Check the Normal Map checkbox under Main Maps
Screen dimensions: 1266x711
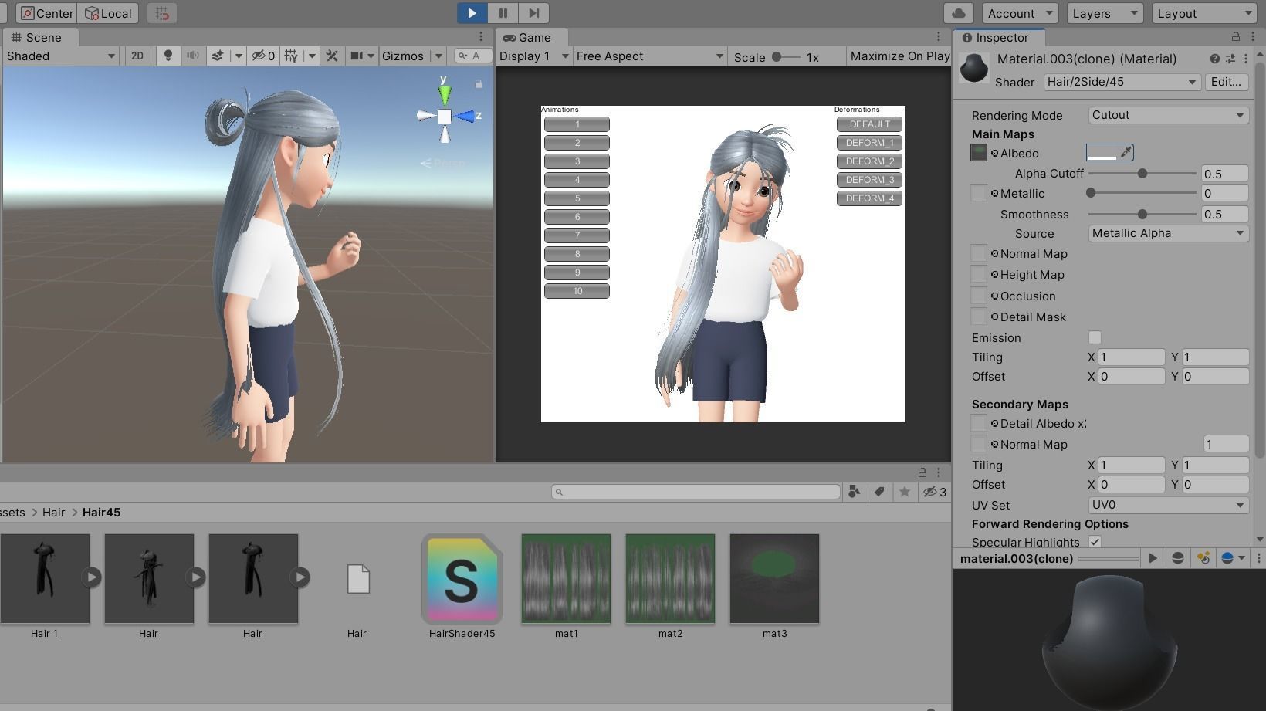(x=979, y=253)
